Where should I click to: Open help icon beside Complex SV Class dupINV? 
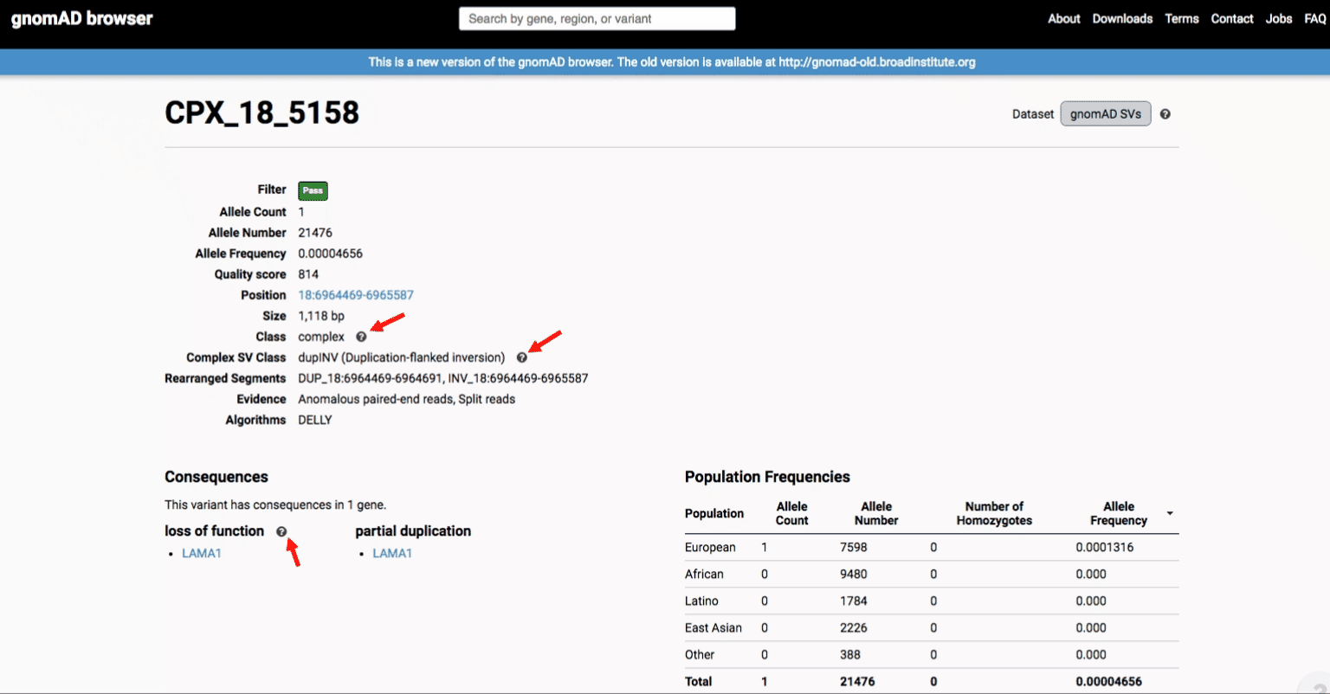521,358
